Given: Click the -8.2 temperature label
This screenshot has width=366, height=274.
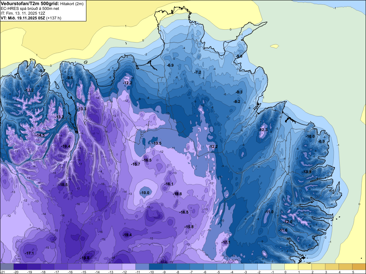Looking at the screenshot, I should click(x=237, y=101).
